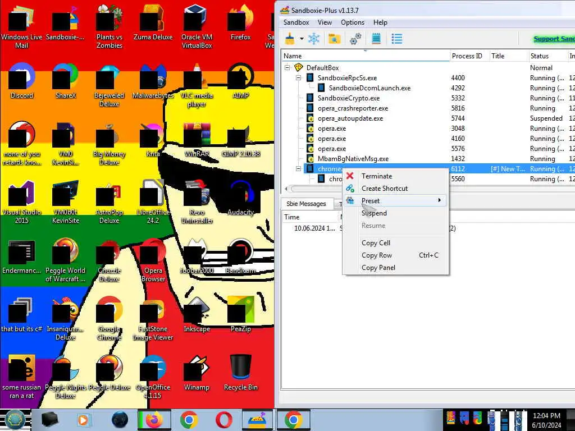Click the Bandicam desktop icon
575x431 pixels.
click(240, 256)
